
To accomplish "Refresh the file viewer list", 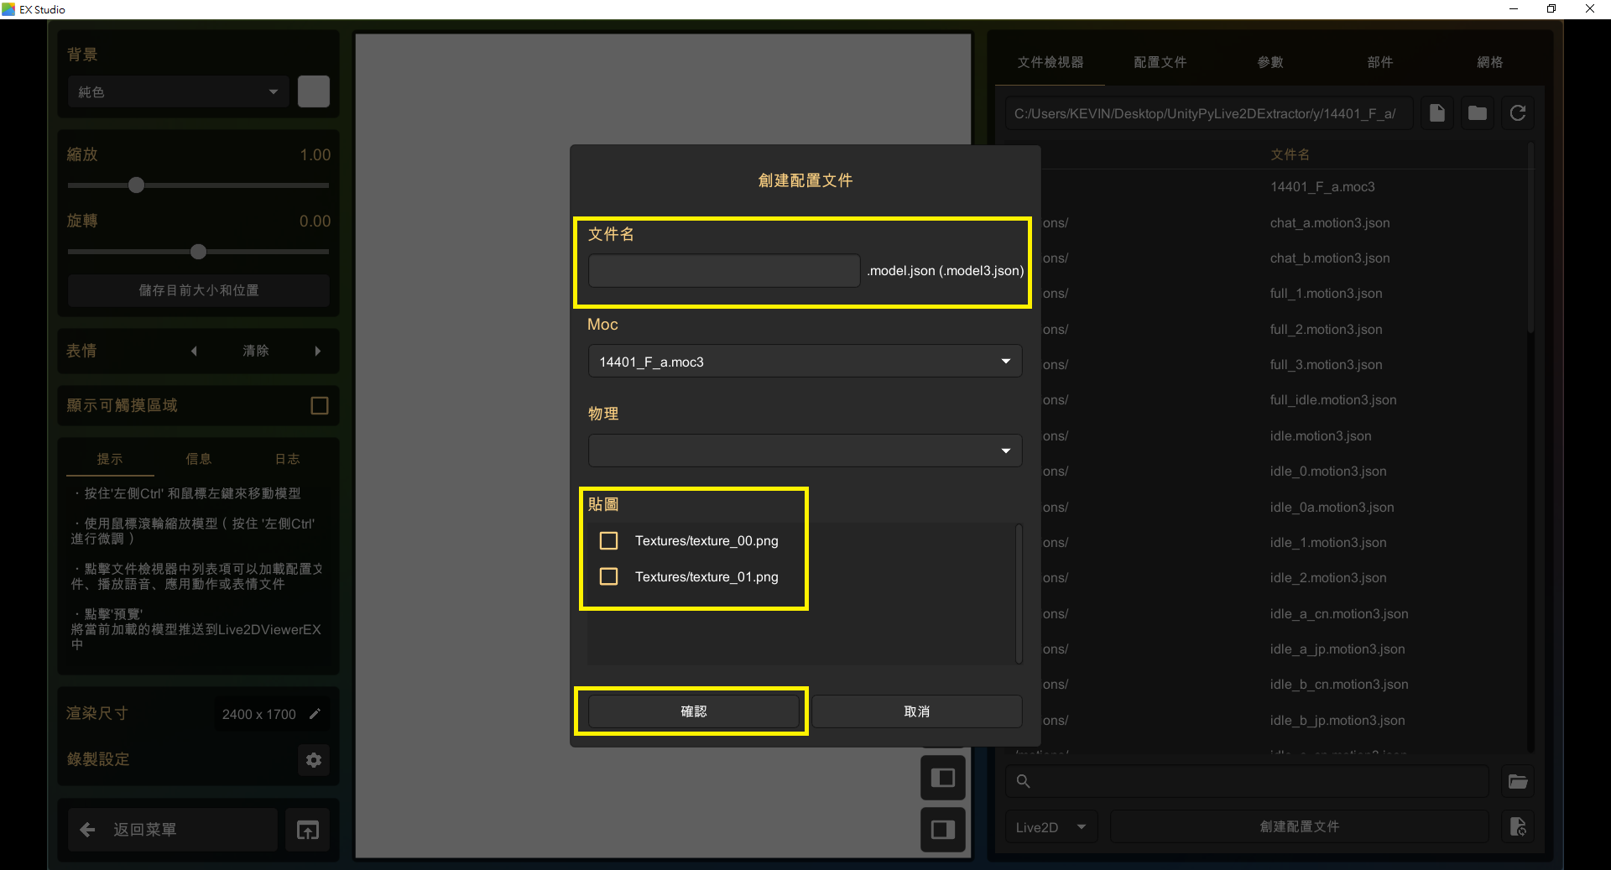I will (1517, 113).
